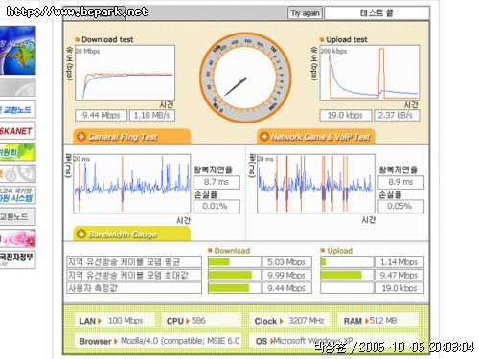
Task: Open the 6KANET sidebar banner
Action: (x=17, y=130)
